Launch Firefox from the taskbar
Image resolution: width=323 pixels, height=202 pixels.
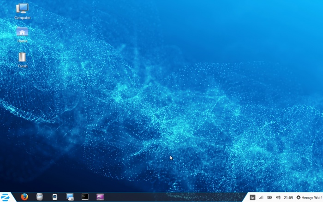tap(24, 197)
